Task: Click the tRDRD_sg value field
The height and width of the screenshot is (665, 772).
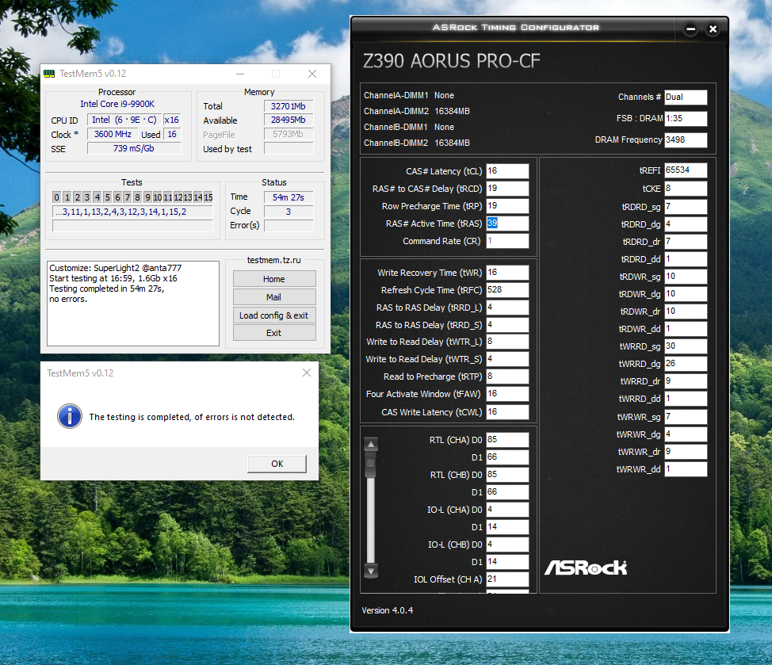Action: pyautogui.click(x=686, y=207)
